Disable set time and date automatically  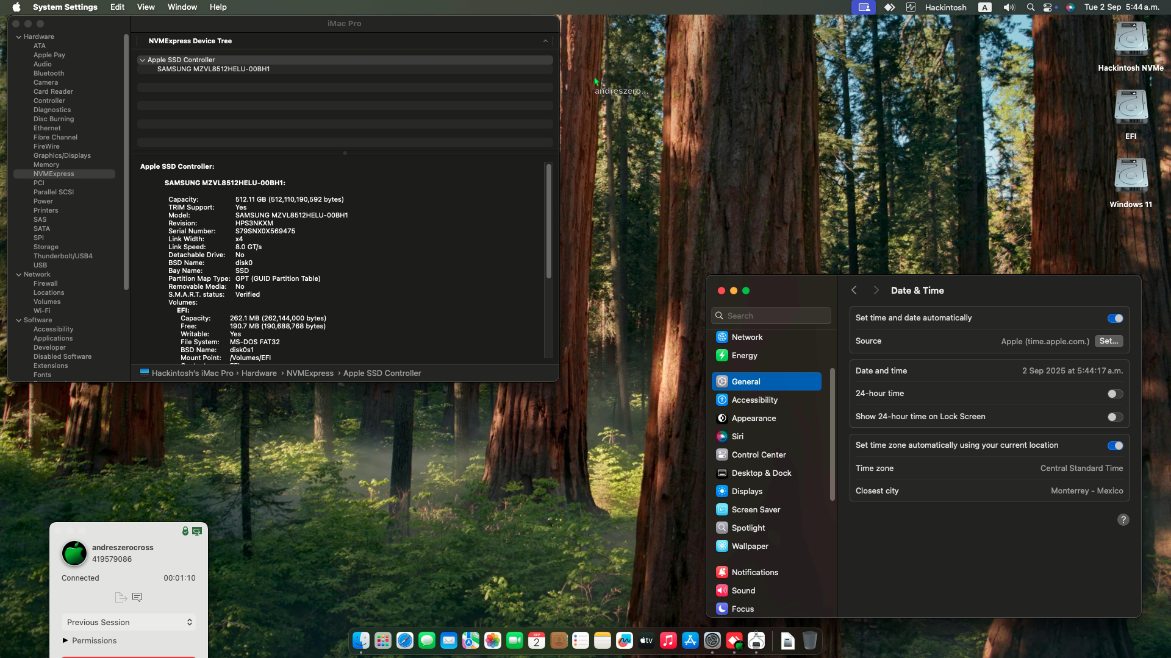click(x=1114, y=318)
